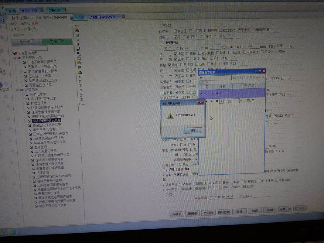The image size is (324, 243).
Task: Click the 常 common phrases tool
Action: point(81,99)
